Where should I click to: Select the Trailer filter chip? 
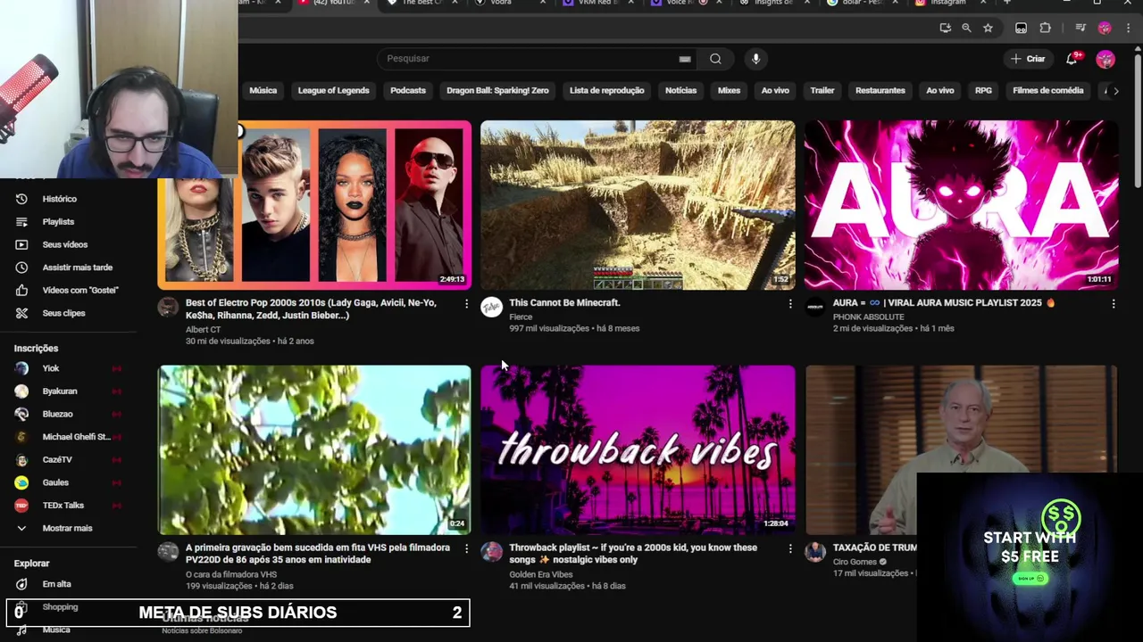[822, 91]
